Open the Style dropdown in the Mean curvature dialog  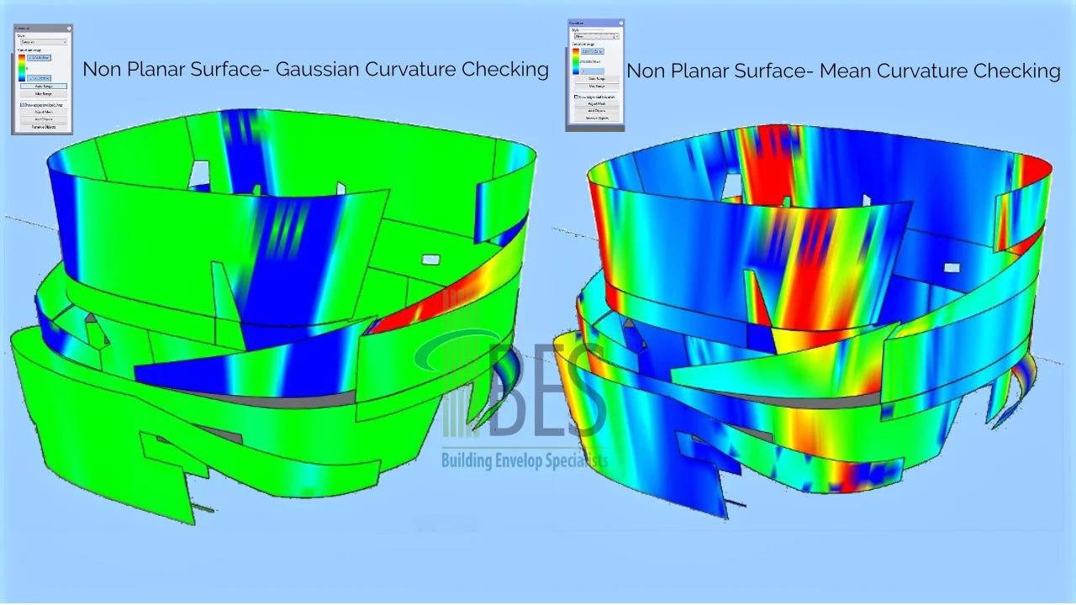click(x=597, y=36)
